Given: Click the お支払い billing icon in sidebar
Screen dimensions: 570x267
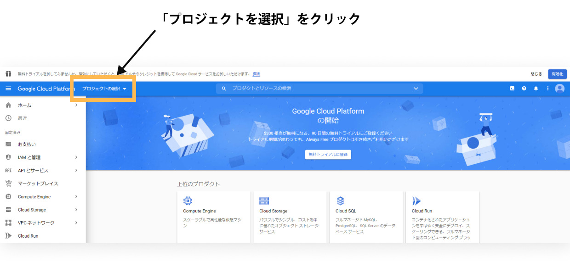Looking at the screenshot, I should 8,144.
